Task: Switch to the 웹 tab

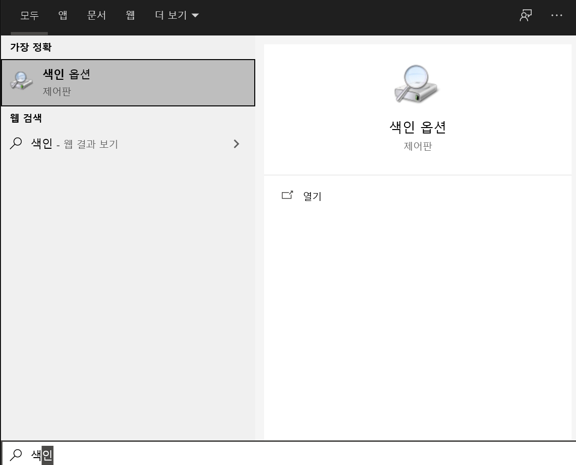Action: 131,15
